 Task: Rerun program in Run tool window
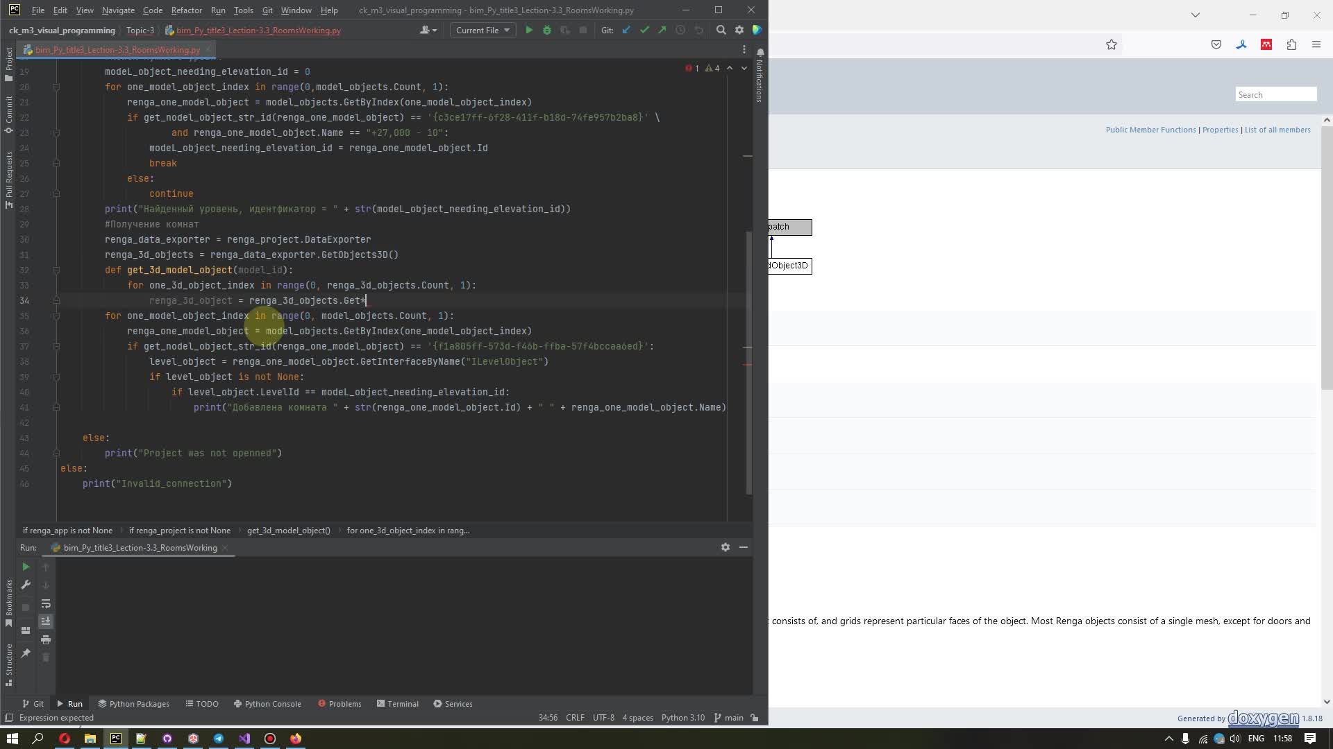pos(26,567)
